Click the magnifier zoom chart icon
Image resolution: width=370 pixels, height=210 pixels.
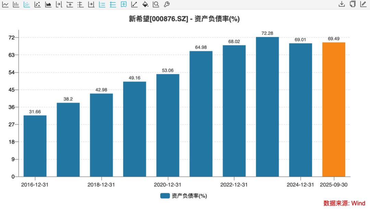click(156, 4)
